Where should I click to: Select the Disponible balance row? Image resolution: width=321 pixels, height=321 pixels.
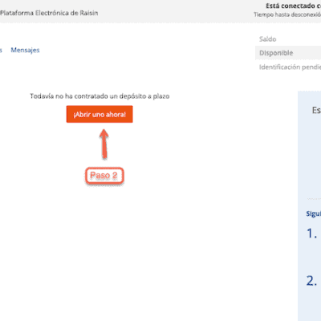(x=288, y=53)
